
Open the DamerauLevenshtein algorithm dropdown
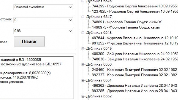click(43, 7)
